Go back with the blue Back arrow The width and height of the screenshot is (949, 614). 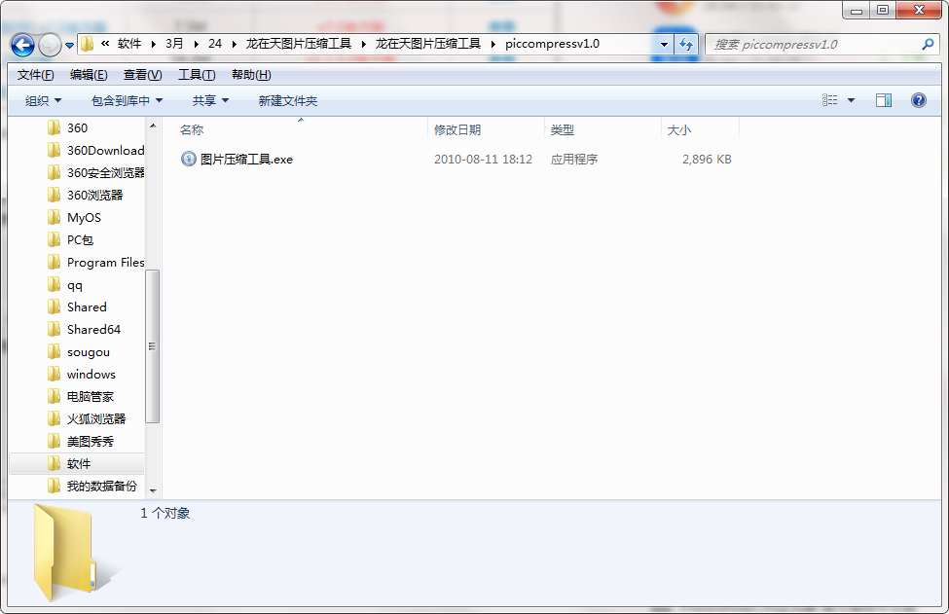click(23, 45)
